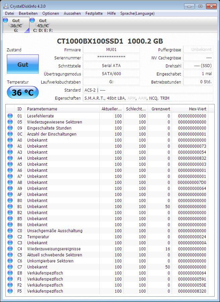Viewport: 220px width, 302px height.
Task: Open the Datei menu
Action: pyautogui.click(x=9, y=13)
